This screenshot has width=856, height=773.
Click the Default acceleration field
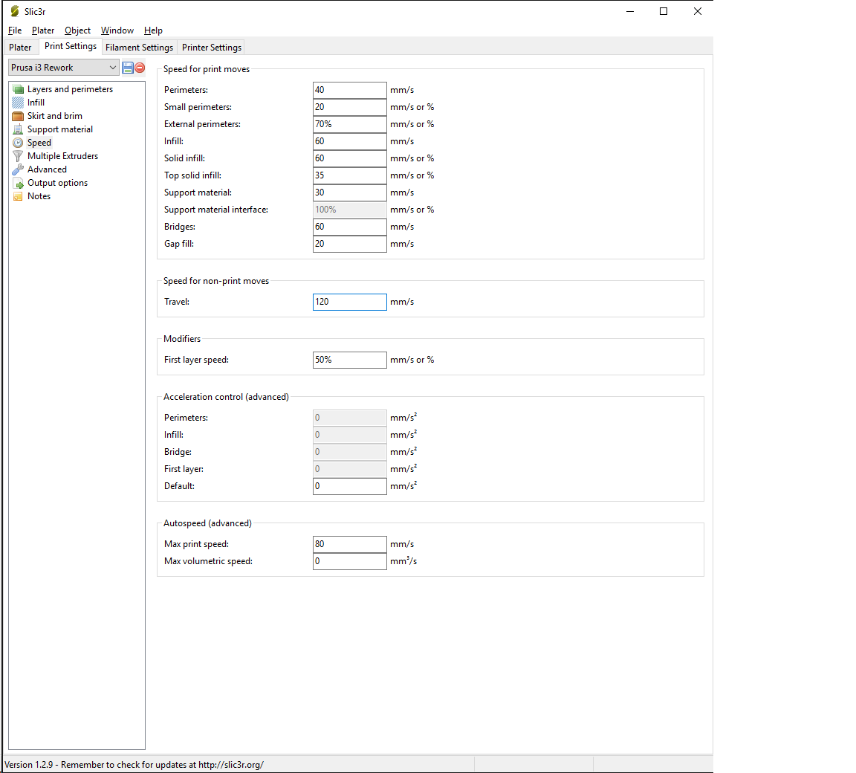click(x=349, y=486)
